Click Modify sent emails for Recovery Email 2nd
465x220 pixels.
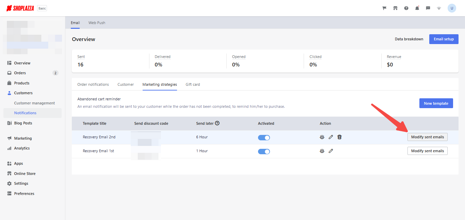tap(428, 137)
